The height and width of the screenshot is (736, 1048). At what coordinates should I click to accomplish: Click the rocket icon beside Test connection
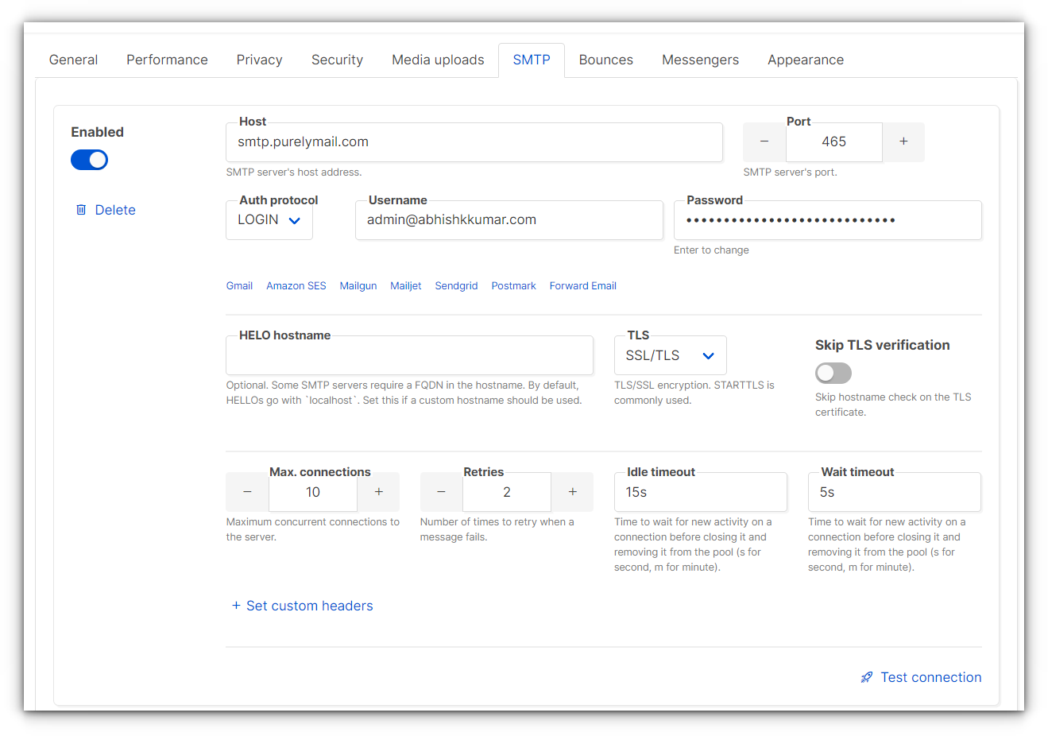click(867, 677)
